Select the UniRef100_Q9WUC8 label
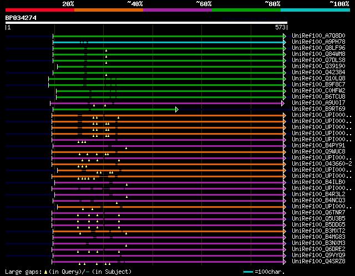 tap(318, 151)
